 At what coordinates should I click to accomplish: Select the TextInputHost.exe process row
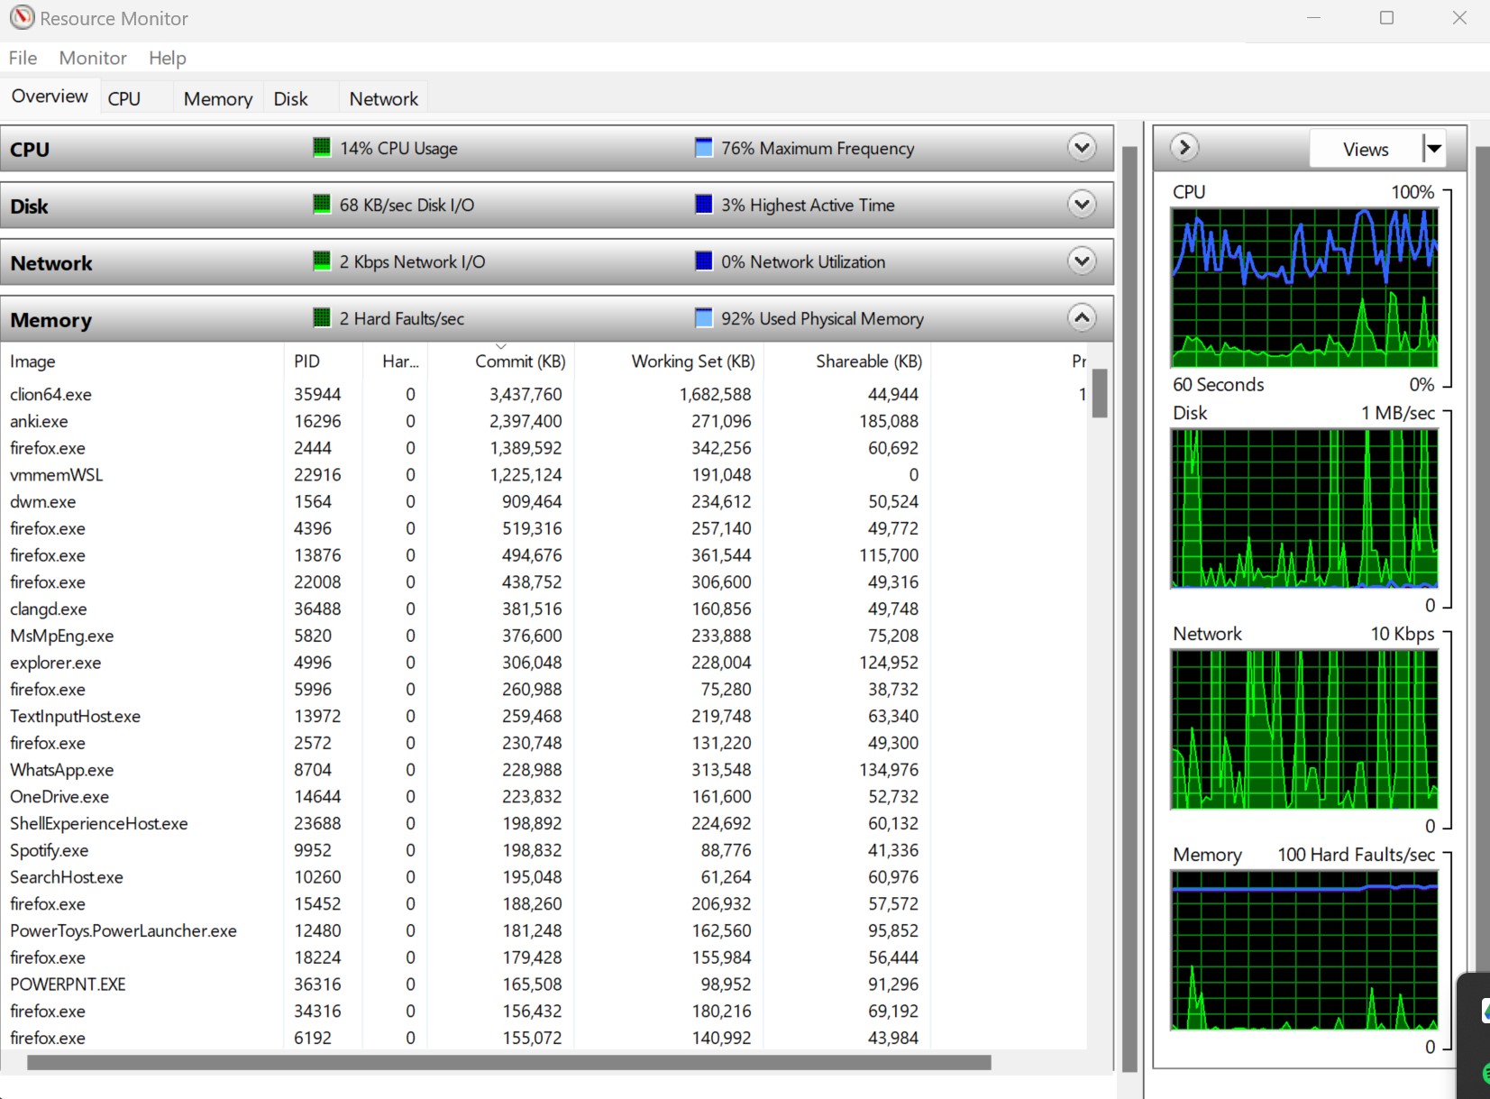pyautogui.click(x=544, y=716)
